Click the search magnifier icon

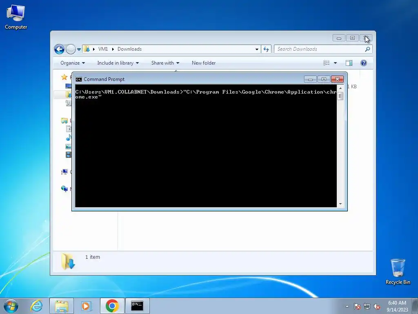click(x=368, y=49)
